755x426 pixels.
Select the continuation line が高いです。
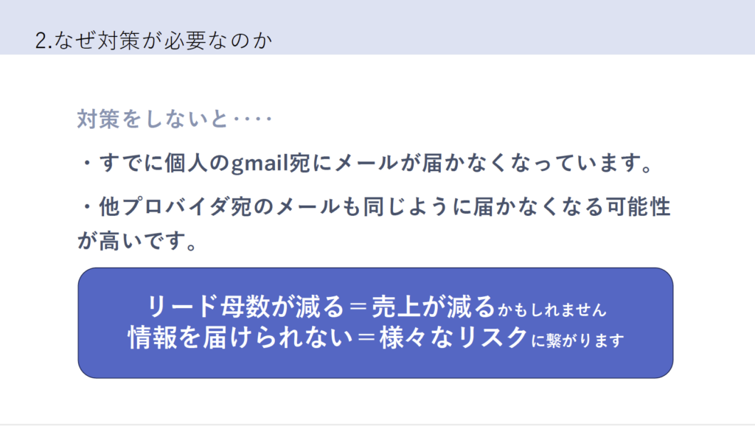[x=138, y=240]
